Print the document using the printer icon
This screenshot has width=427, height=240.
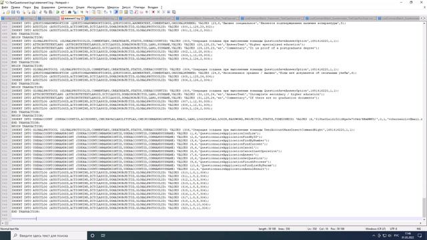point(33,12)
